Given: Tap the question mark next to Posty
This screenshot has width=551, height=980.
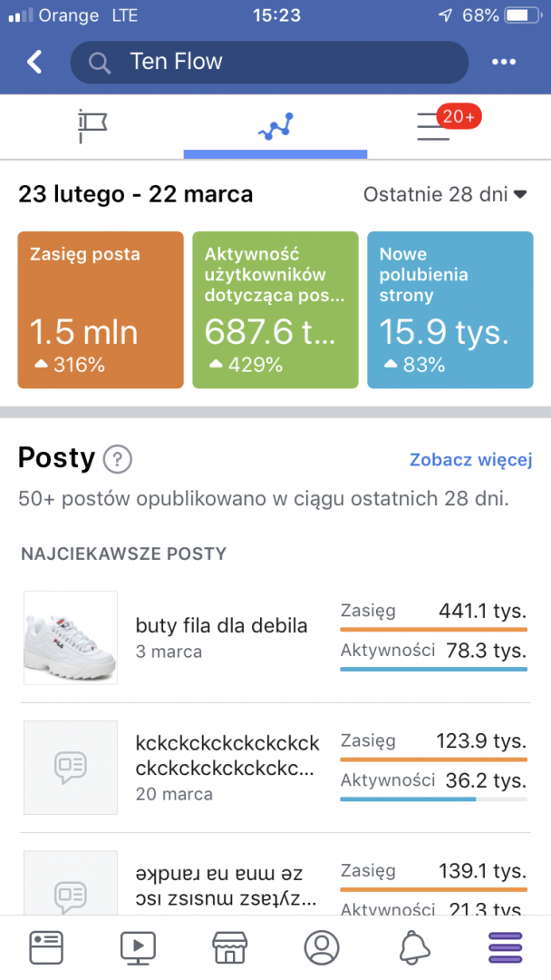Looking at the screenshot, I should point(117,460).
